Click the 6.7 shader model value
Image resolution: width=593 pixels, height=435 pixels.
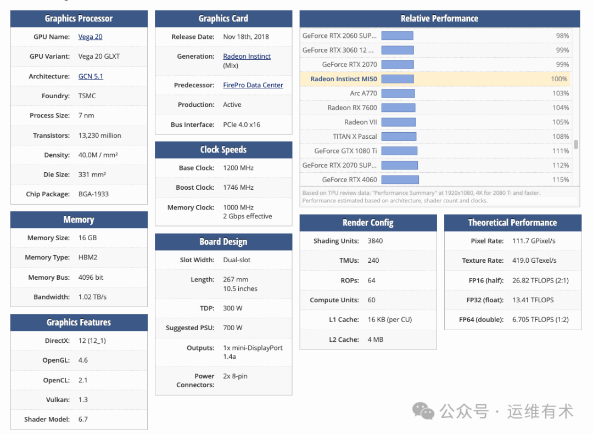[83, 419]
